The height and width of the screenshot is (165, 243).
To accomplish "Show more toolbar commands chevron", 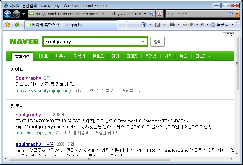I will coord(238,22).
